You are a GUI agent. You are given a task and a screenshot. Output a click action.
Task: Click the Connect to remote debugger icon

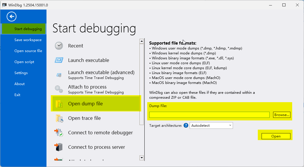59,133
